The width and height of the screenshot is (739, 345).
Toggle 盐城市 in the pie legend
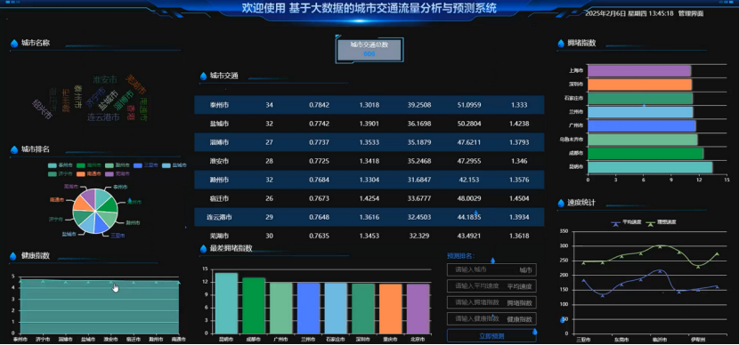174,165
